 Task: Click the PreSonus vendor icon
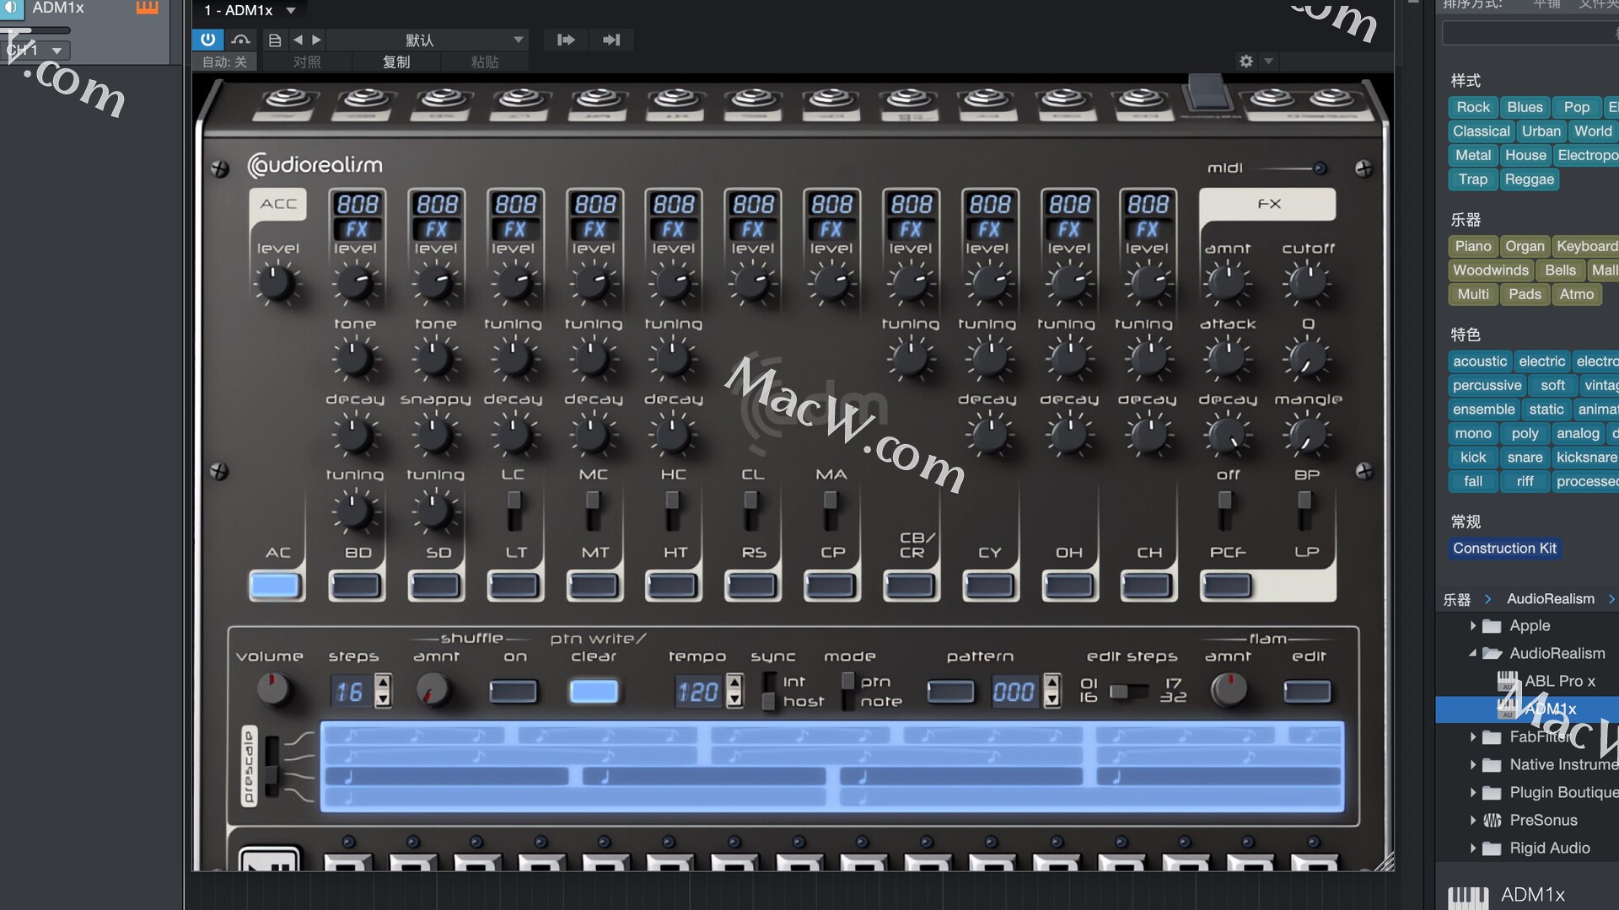click(1492, 820)
